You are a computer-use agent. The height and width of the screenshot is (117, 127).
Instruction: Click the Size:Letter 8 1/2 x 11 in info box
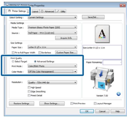[102, 52]
